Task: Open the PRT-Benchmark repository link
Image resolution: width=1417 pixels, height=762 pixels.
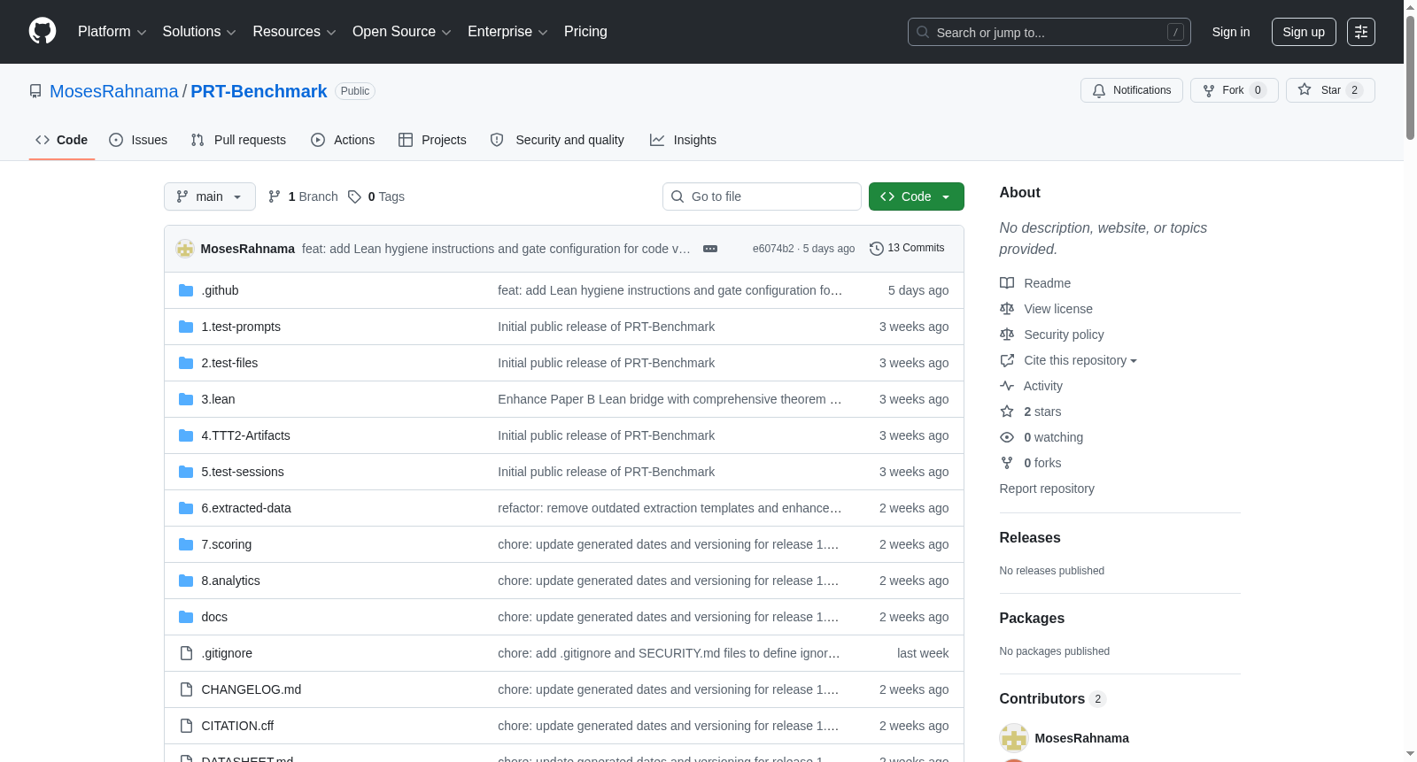Action: 259,91
